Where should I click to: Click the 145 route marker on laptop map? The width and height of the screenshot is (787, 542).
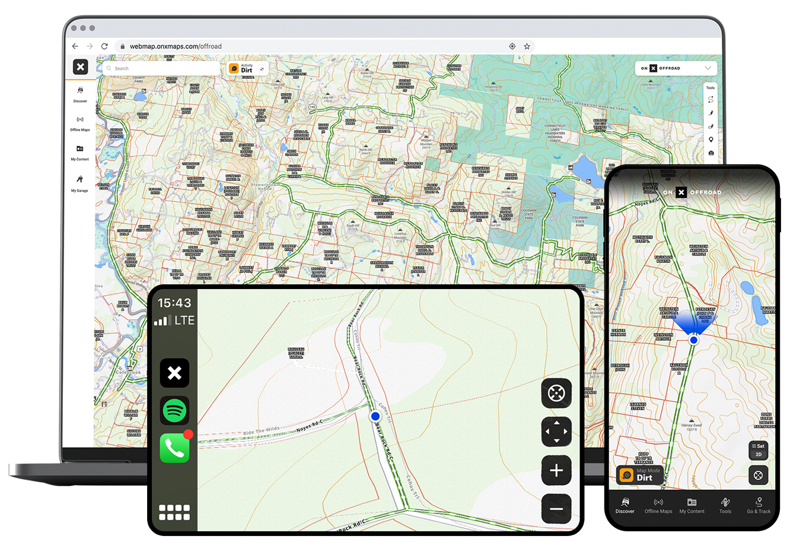(312, 107)
